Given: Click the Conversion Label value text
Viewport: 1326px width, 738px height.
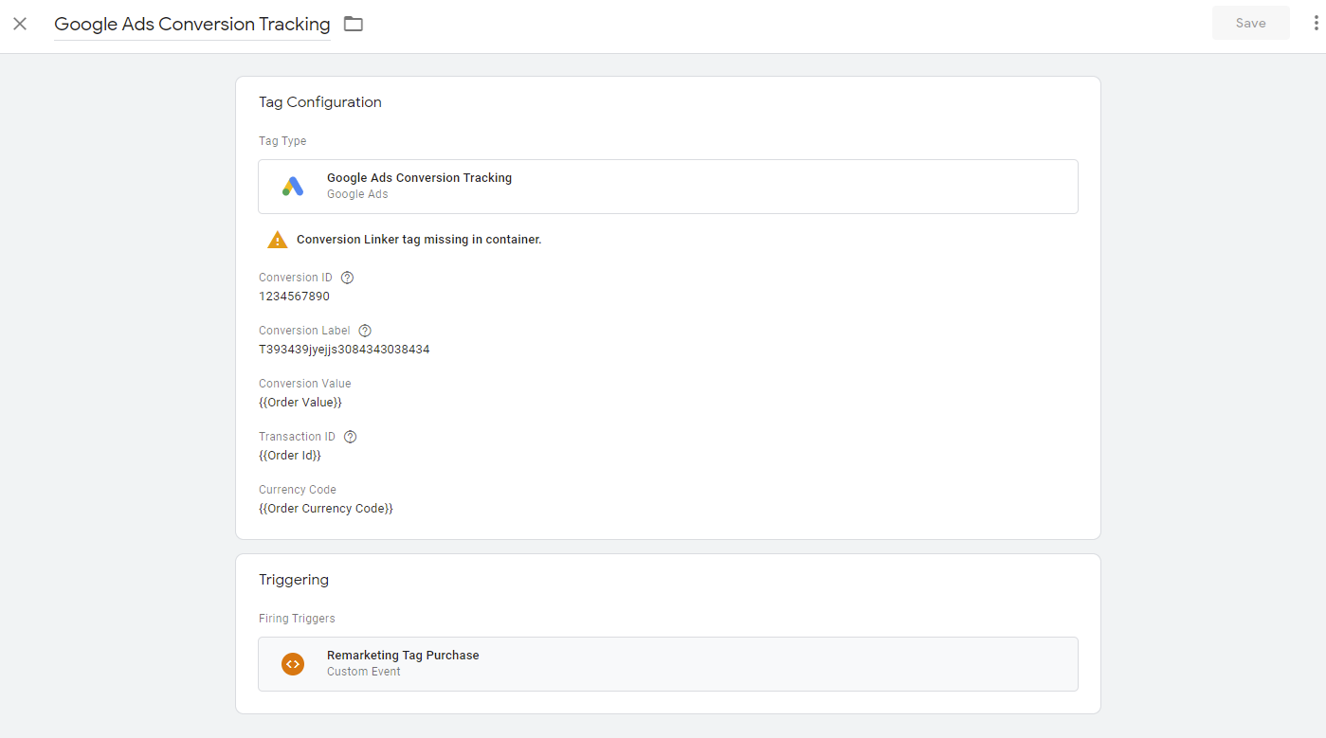Looking at the screenshot, I should pyautogui.click(x=344, y=350).
